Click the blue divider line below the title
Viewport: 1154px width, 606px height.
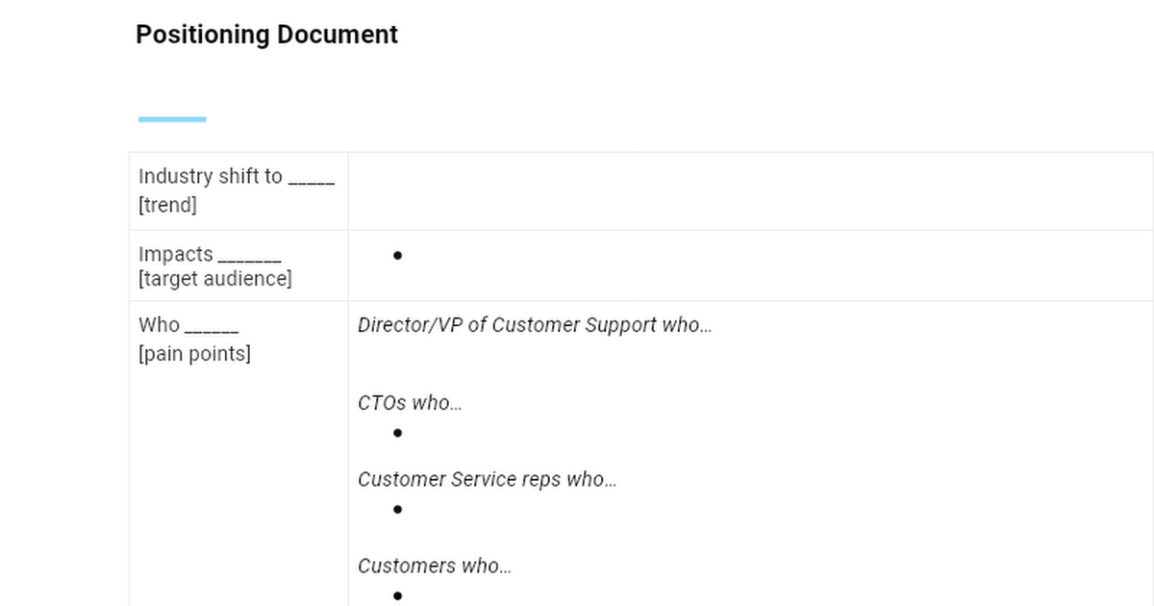pyautogui.click(x=171, y=117)
